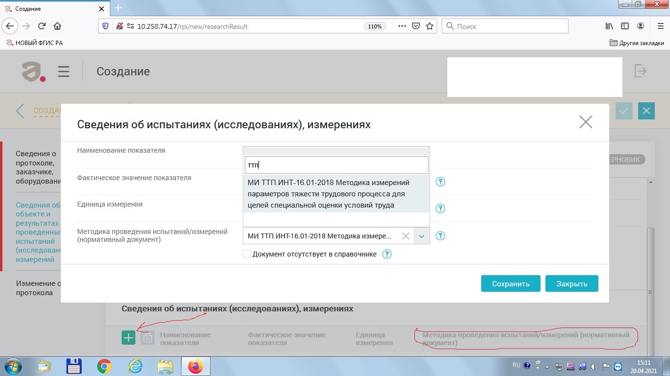
Task: Click the teal checkmark confirm button
Action: pos(624,111)
